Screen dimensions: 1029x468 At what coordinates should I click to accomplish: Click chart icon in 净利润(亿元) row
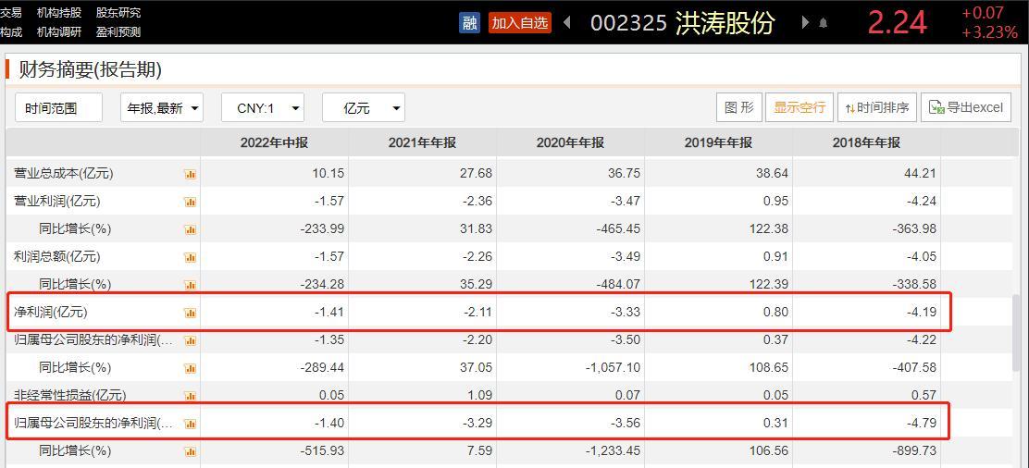click(x=191, y=313)
